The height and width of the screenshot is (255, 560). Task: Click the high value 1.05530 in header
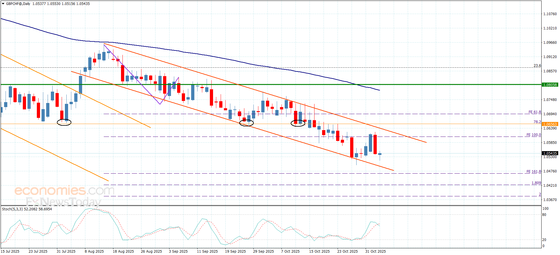(x=54, y=4)
